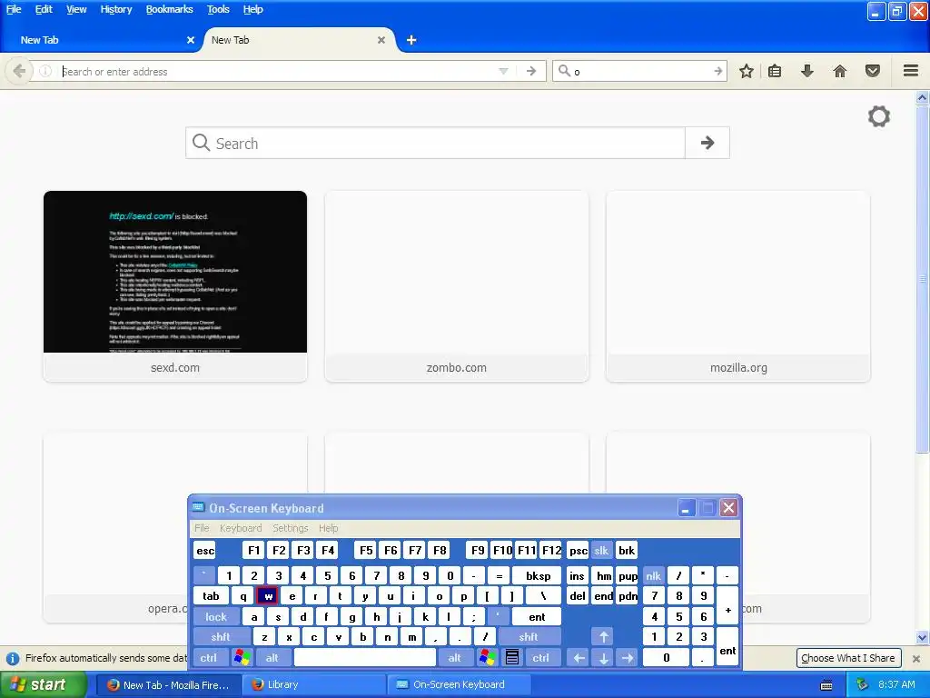Click the page scrollbar down arrow

pos(923,637)
